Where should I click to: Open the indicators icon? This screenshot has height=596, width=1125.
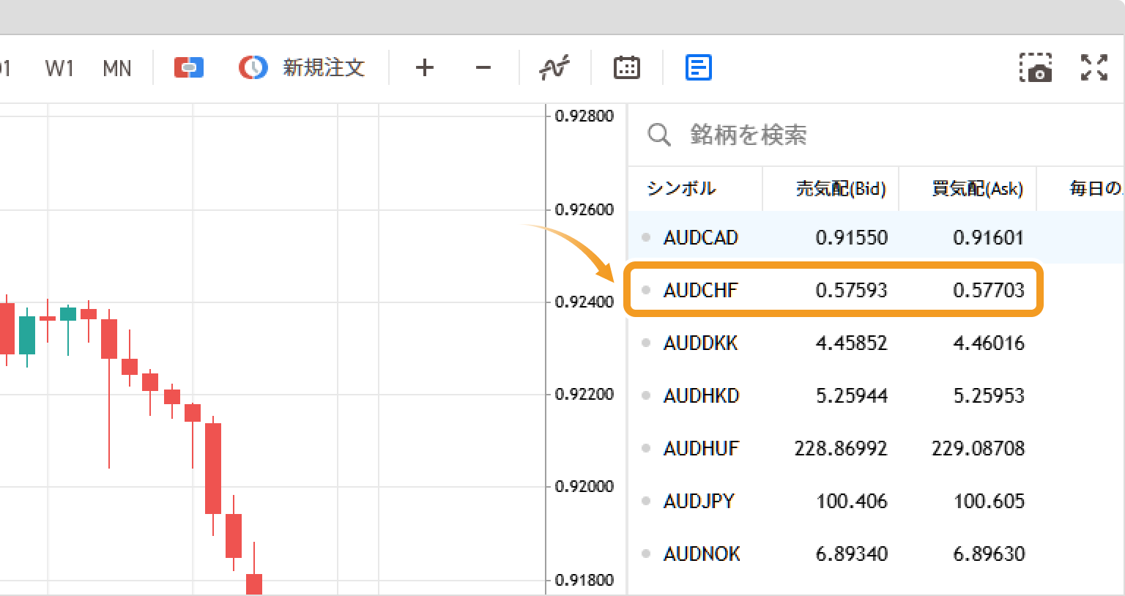554,68
